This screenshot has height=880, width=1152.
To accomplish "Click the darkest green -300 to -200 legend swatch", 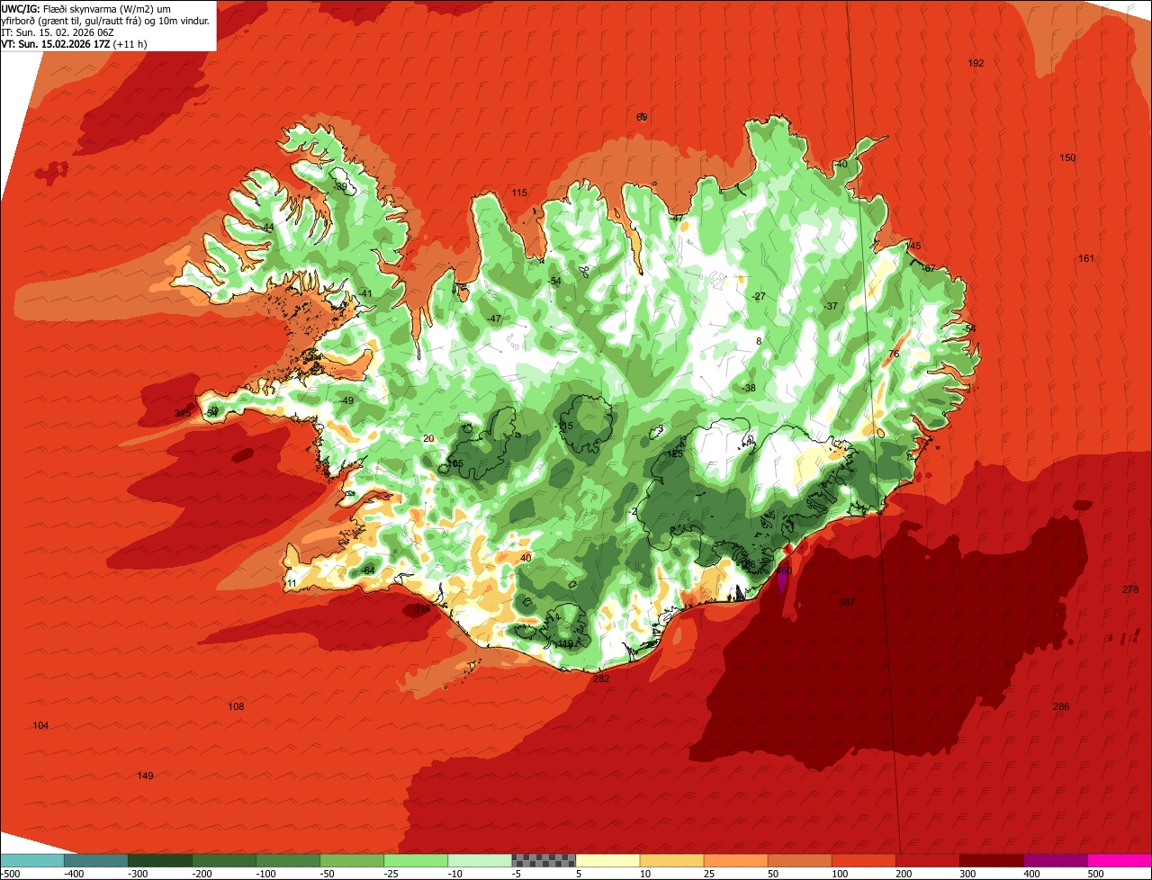I will tap(160, 860).
